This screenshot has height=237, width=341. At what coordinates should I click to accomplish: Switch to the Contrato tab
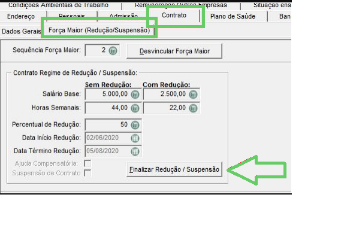(174, 15)
